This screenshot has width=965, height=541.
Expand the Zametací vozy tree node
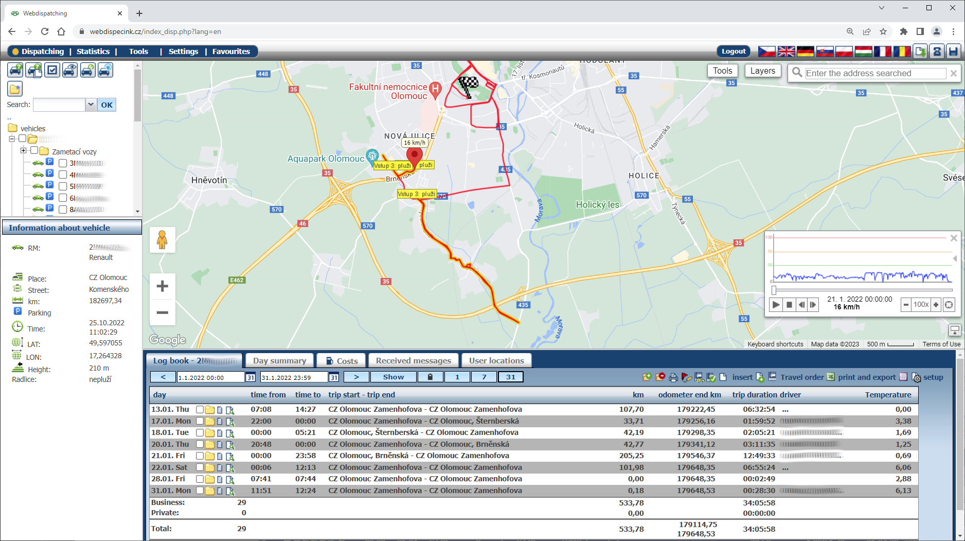coord(23,151)
